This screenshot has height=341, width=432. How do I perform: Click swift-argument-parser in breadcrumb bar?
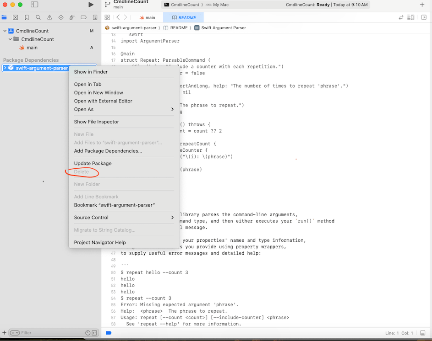131,28
